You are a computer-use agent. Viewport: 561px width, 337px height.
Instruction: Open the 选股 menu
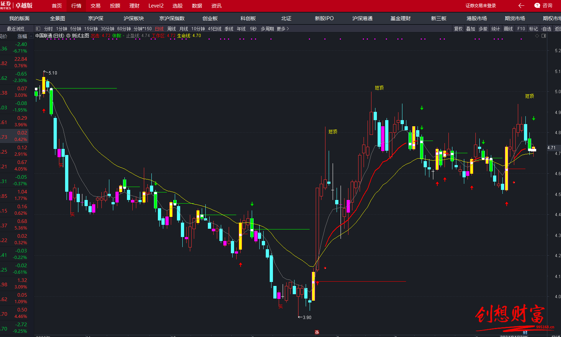click(178, 6)
